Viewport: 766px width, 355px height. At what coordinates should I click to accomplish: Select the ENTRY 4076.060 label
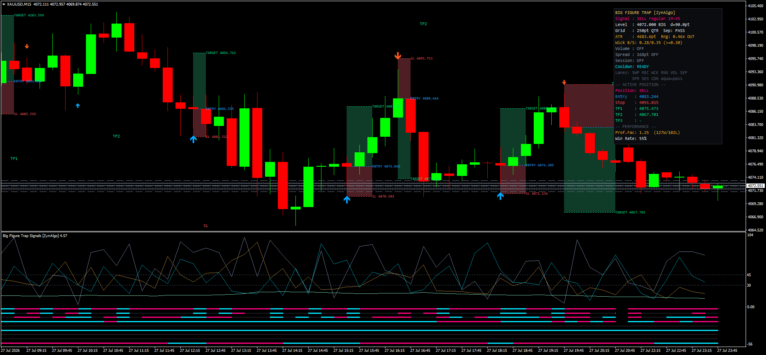[386, 166]
